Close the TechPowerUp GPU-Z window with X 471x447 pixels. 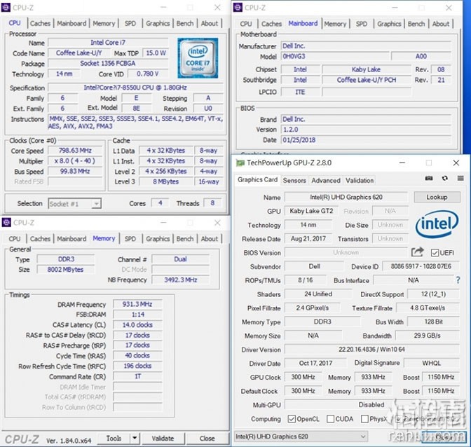tap(456, 163)
